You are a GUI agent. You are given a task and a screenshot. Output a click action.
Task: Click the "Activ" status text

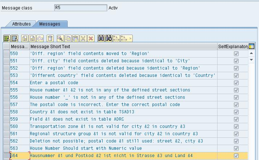(113, 8)
